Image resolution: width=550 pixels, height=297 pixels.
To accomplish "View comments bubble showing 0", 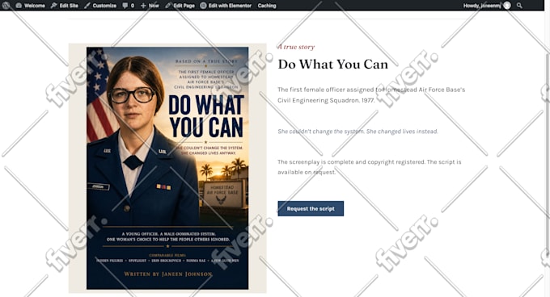I will click(x=129, y=6).
